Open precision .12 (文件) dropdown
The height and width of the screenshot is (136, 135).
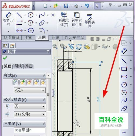tap(30, 114)
